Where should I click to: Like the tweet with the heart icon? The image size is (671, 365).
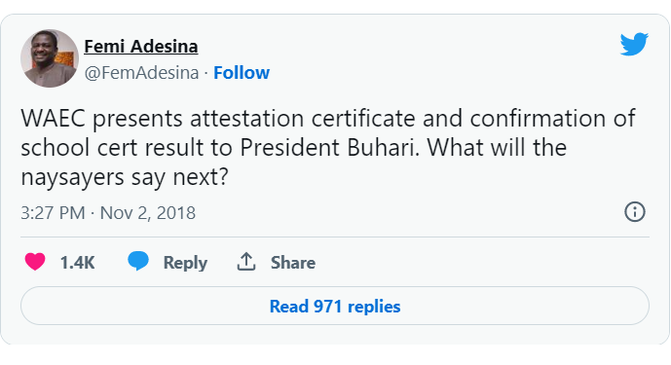click(x=35, y=262)
